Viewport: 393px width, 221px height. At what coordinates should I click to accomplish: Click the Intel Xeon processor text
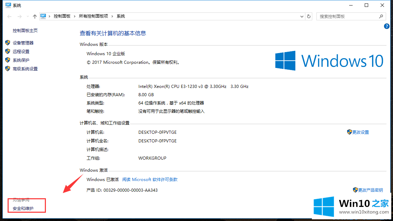coord(193,87)
